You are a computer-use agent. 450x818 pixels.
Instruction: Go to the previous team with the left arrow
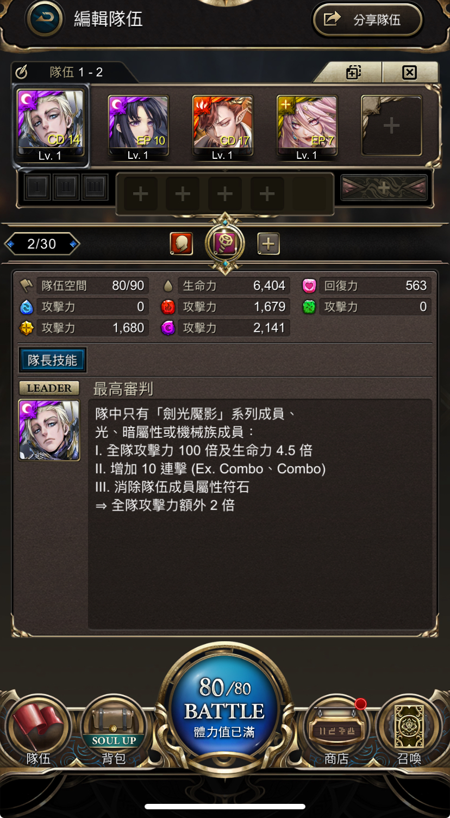(x=10, y=244)
